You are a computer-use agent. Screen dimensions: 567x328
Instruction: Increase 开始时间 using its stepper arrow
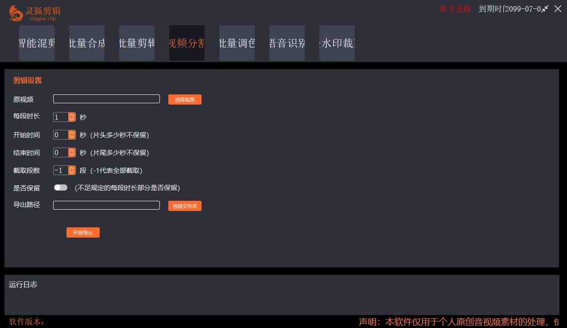click(71, 133)
